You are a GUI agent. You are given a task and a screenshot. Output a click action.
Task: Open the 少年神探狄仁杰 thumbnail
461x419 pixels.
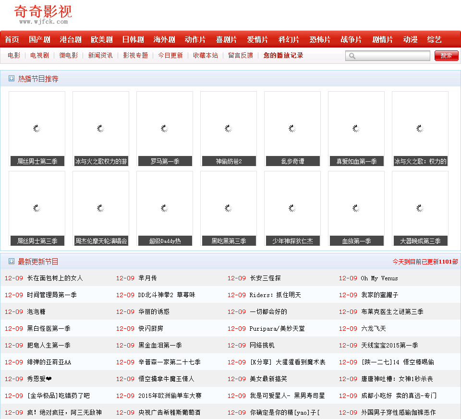(x=292, y=209)
